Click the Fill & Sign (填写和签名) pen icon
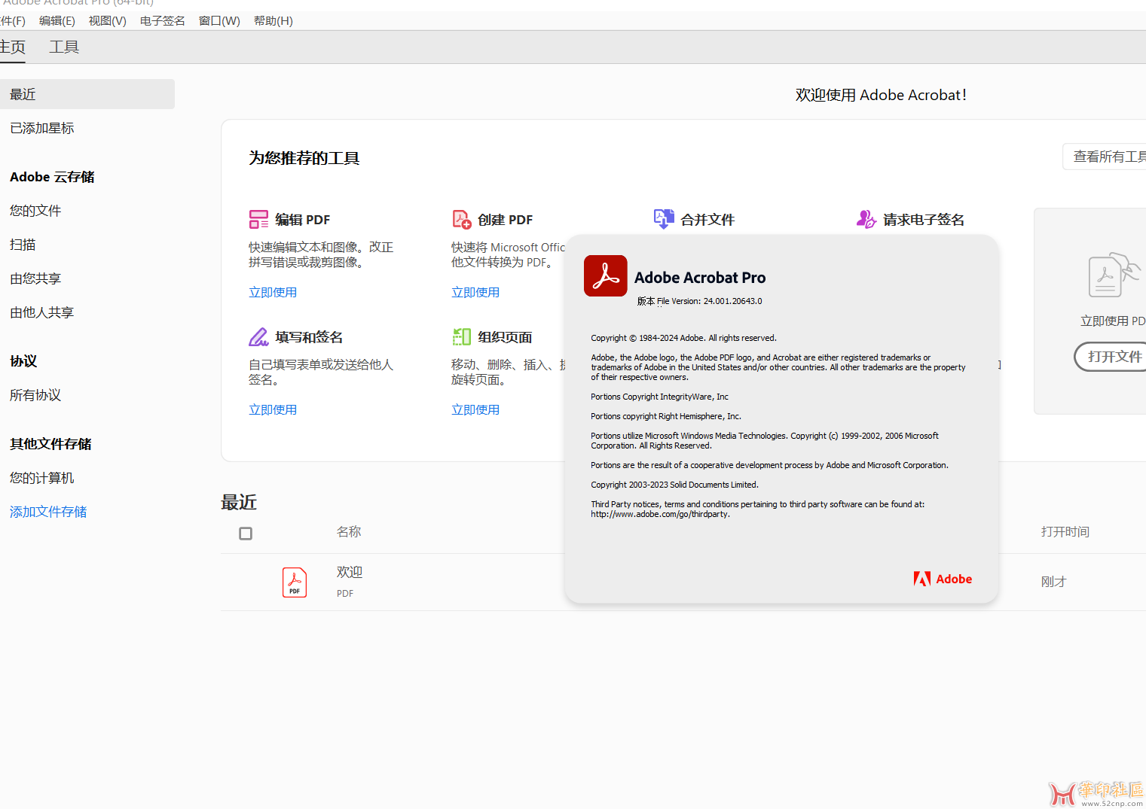This screenshot has height=809, width=1146. (258, 336)
